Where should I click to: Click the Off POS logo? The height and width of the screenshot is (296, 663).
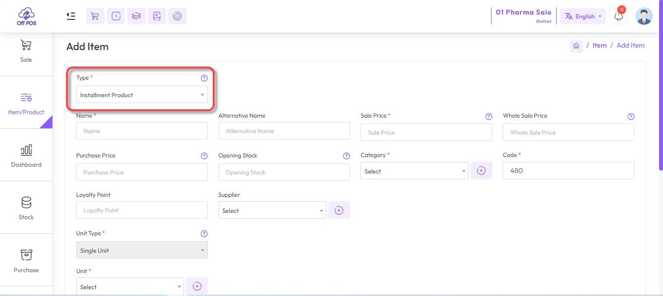click(x=26, y=16)
